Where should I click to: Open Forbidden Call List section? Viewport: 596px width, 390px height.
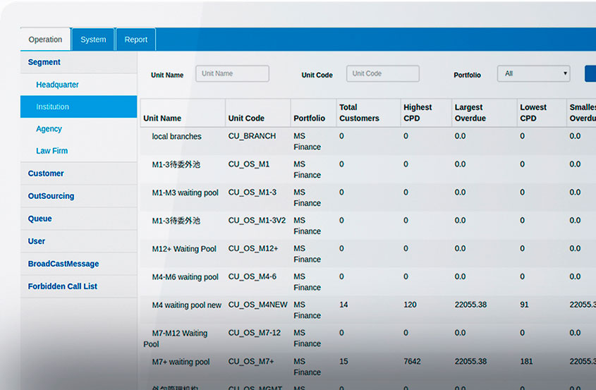(79, 286)
